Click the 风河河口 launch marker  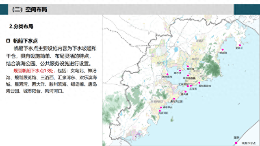[160, 111]
